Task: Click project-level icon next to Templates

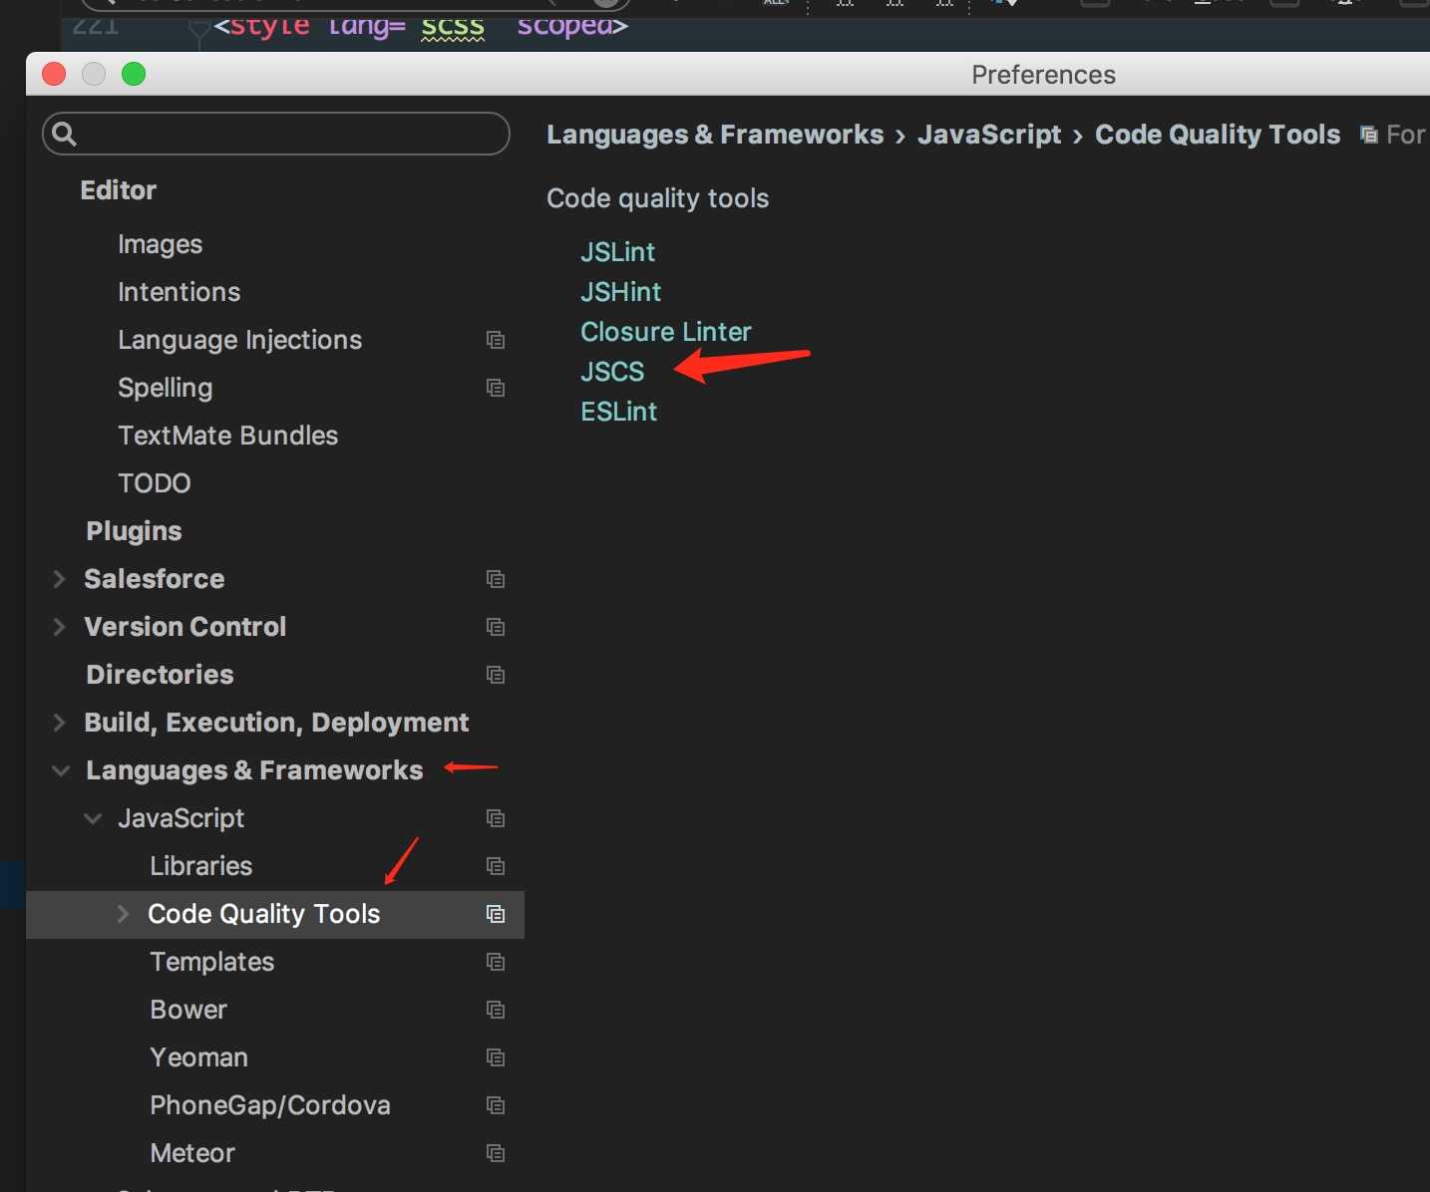Action: click(x=496, y=962)
